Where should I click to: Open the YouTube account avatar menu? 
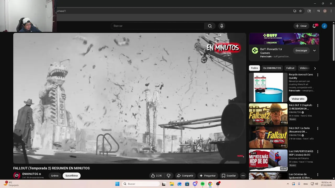[324, 26]
